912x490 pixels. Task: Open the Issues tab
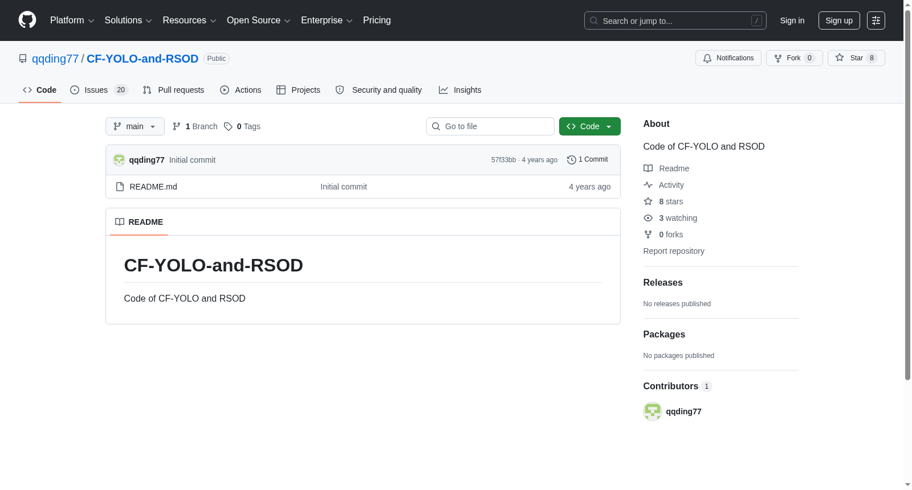99,90
